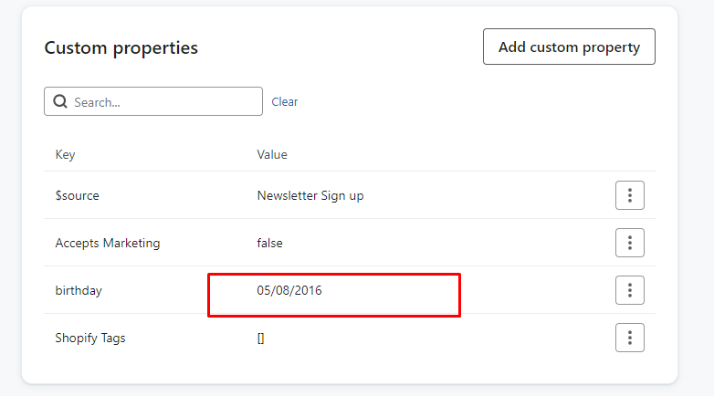Focus the Search input field
This screenshot has height=396, width=714.
(164, 102)
